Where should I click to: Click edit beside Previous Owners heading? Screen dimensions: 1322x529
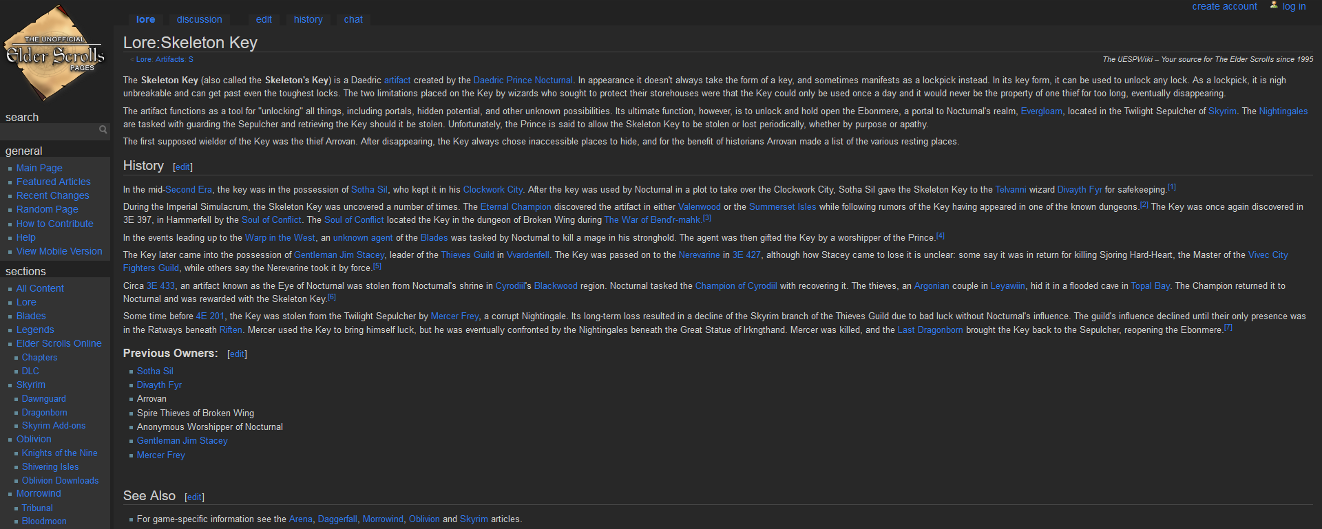[237, 354]
